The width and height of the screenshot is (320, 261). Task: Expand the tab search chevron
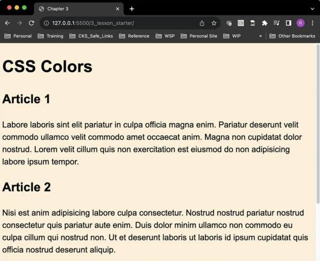pos(313,9)
